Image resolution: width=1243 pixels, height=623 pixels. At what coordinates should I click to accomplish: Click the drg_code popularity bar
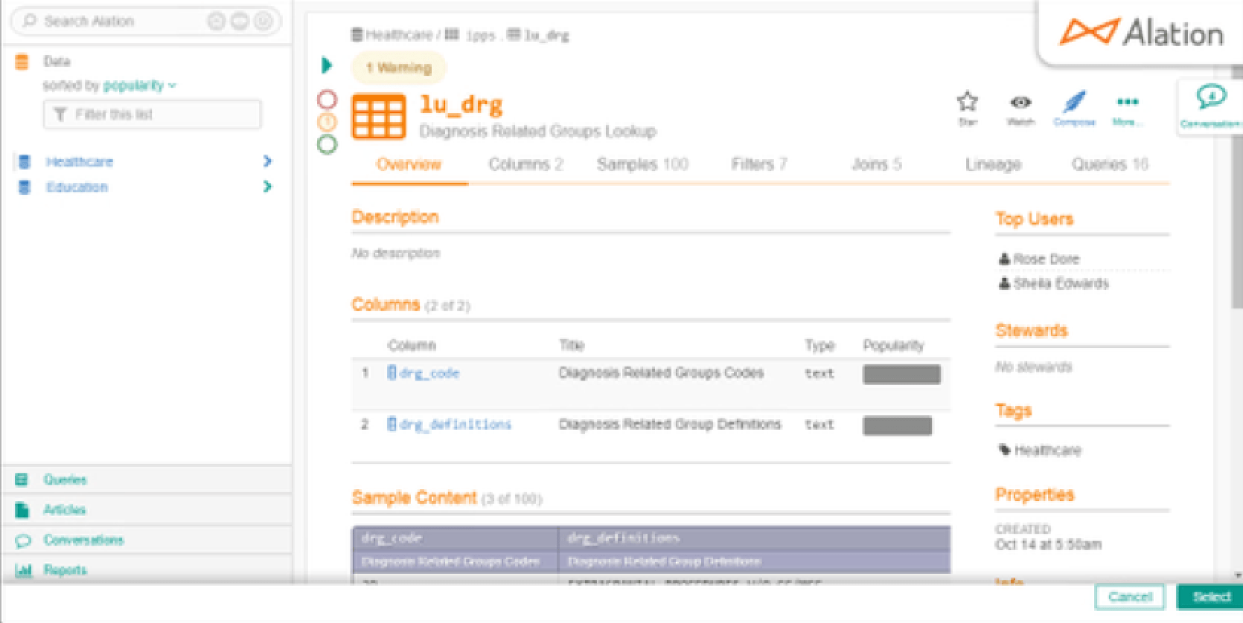(x=901, y=374)
